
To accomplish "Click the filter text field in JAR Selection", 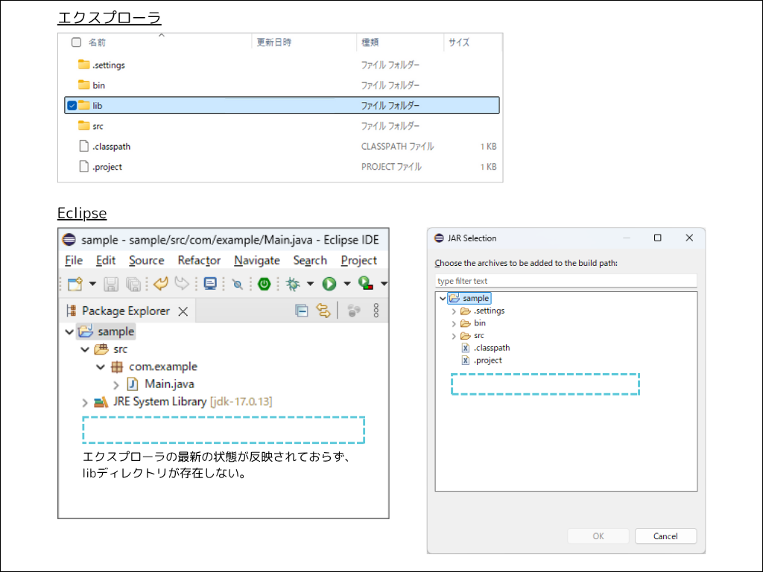I will click(x=566, y=281).
